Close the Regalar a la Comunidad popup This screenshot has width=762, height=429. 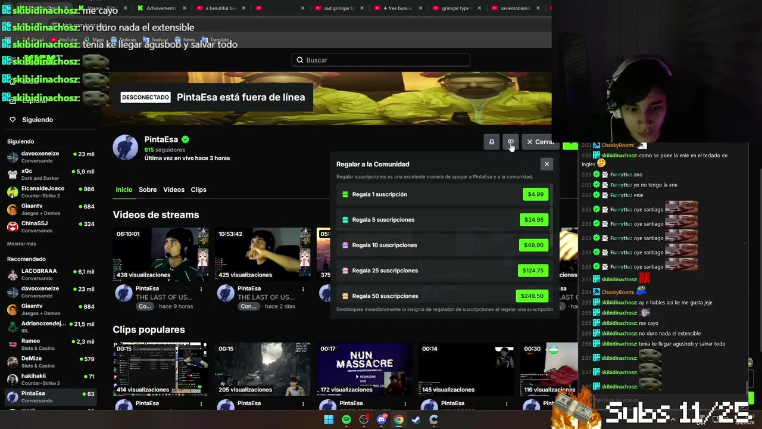pos(546,164)
